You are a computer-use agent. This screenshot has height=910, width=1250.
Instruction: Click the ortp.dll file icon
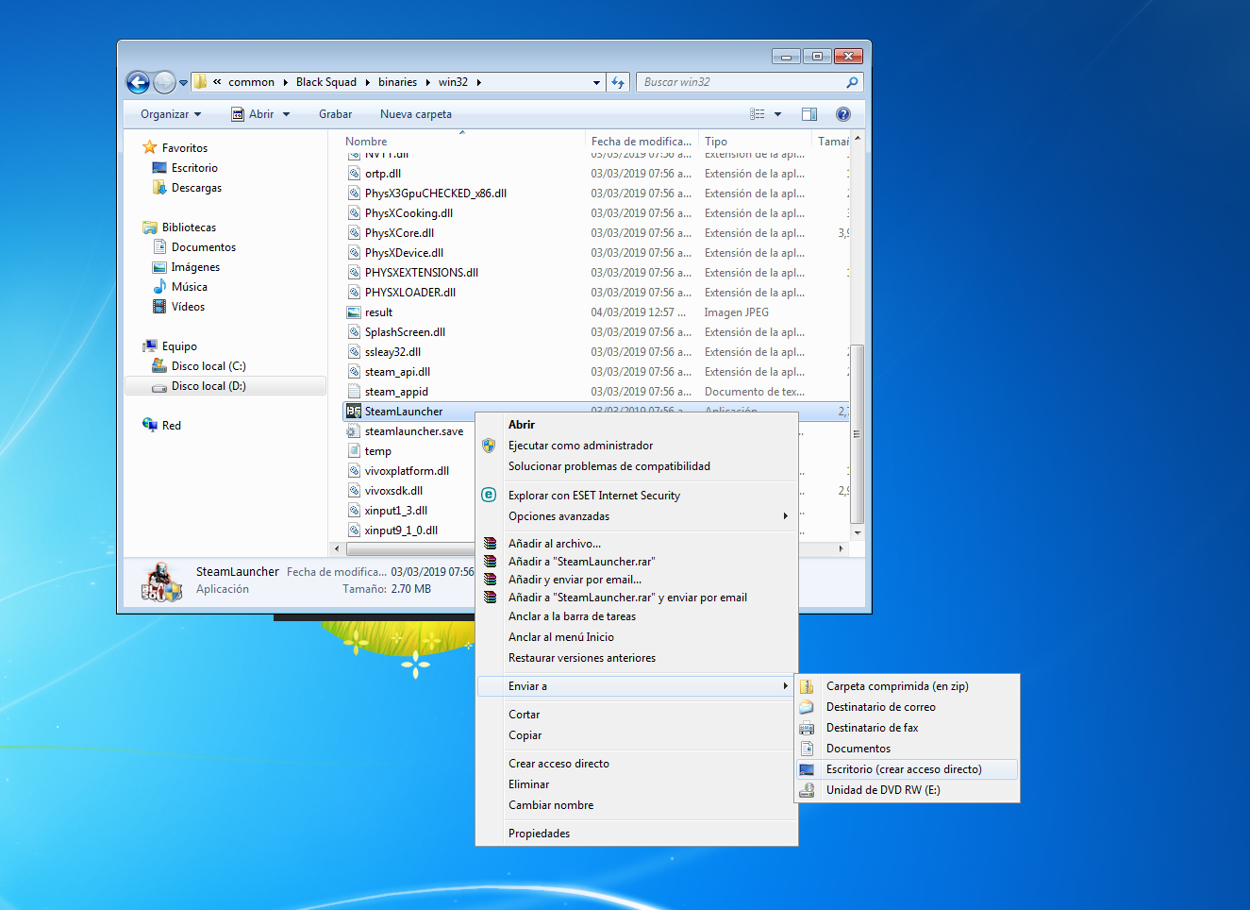pyautogui.click(x=354, y=174)
